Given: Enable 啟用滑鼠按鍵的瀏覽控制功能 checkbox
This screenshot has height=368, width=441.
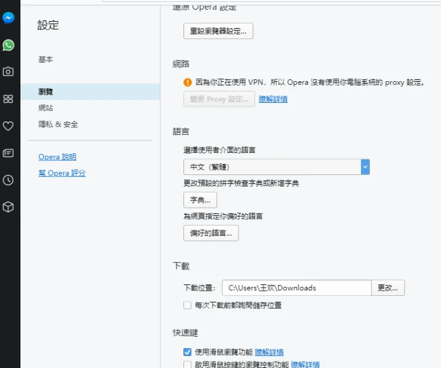Looking at the screenshot, I should (187, 365).
